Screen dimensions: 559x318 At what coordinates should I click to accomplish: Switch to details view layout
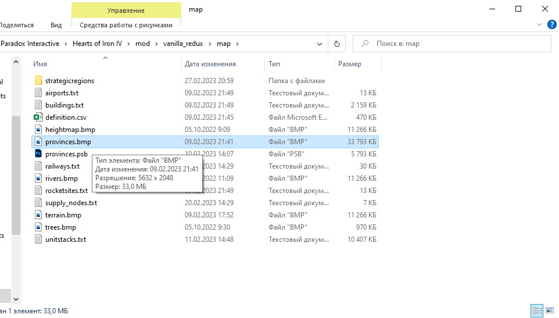pyautogui.click(x=536, y=310)
